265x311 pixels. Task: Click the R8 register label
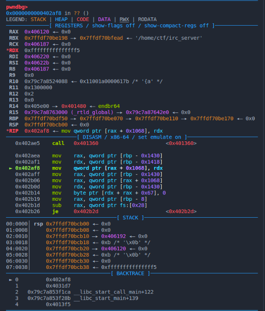click(x=12, y=69)
